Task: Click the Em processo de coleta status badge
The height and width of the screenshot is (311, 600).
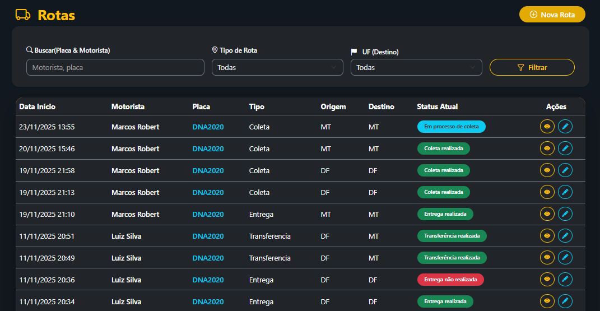Action: tap(451, 127)
